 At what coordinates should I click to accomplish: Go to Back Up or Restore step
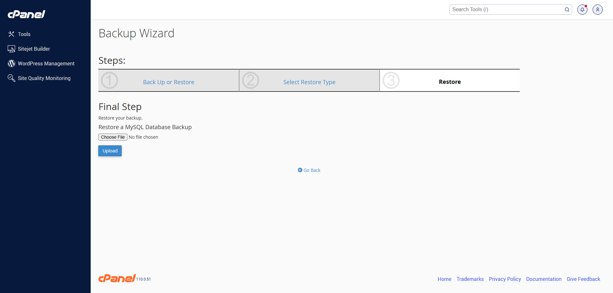pos(169,82)
